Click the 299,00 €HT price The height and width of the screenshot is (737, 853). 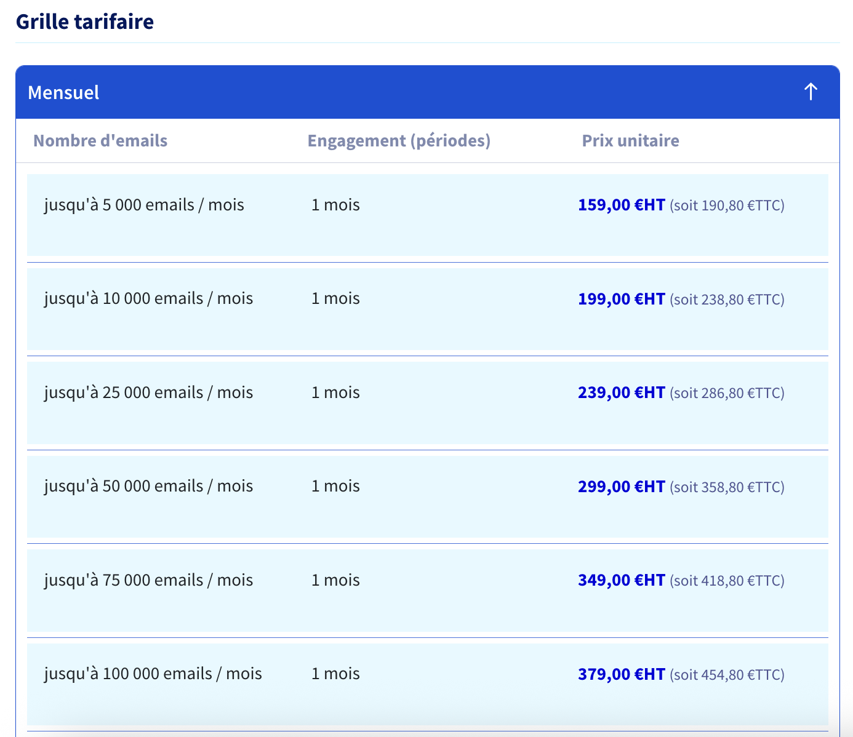click(x=622, y=487)
